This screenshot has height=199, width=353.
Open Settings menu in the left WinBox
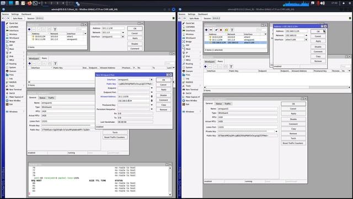(15, 14)
